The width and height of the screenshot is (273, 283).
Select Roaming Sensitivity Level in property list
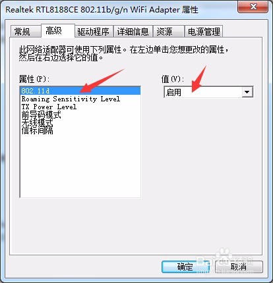80,99
